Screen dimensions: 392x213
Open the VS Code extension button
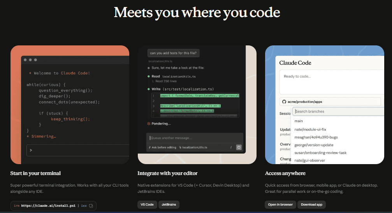(147, 204)
